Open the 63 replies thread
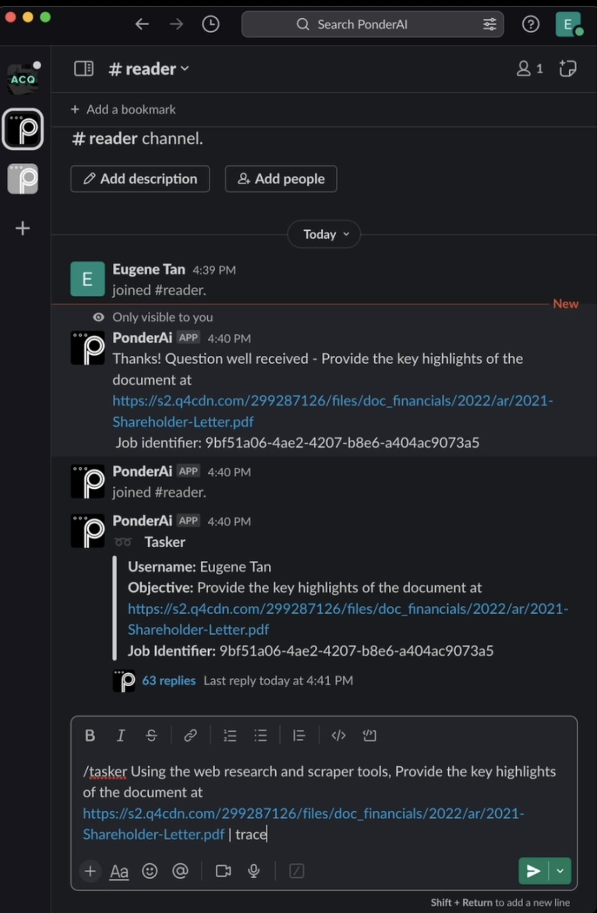Screen dimensions: 597x913 pyautogui.click(x=169, y=680)
